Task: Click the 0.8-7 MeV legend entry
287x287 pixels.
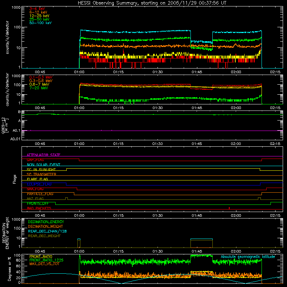Action: click(x=39, y=84)
